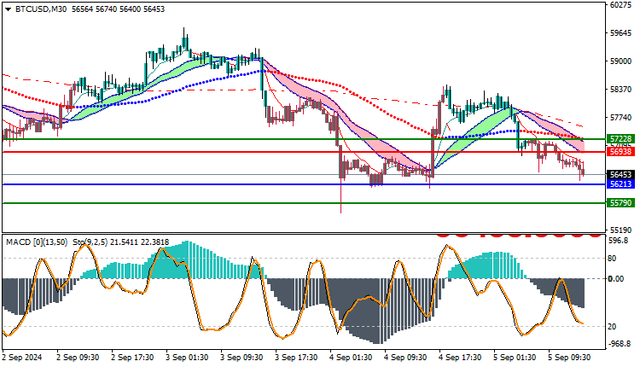This screenshot has height=367, width=640.
Task: Click the BTCUSD,M30 symbol title
Action: 41,9
